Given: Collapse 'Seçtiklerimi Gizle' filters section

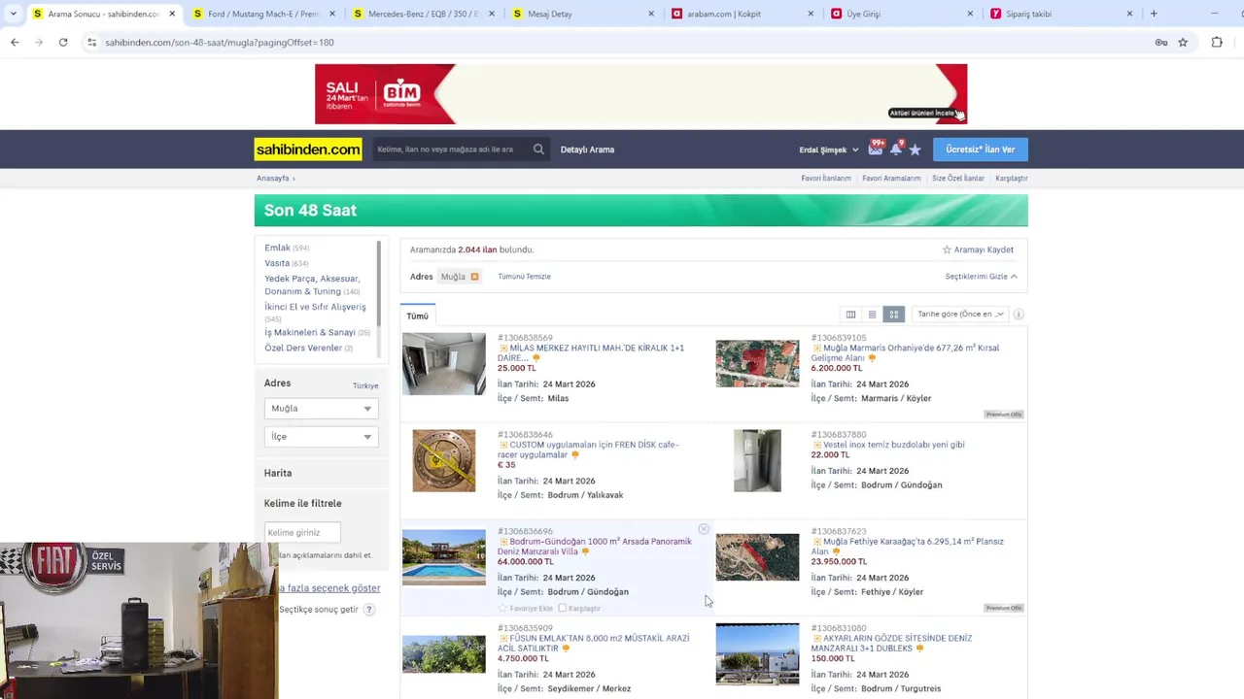Looking at the screenshot, I should click(x=981, y=277).
